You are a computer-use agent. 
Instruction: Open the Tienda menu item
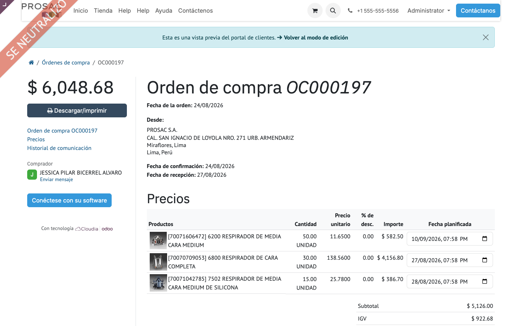tap(103, 11)
